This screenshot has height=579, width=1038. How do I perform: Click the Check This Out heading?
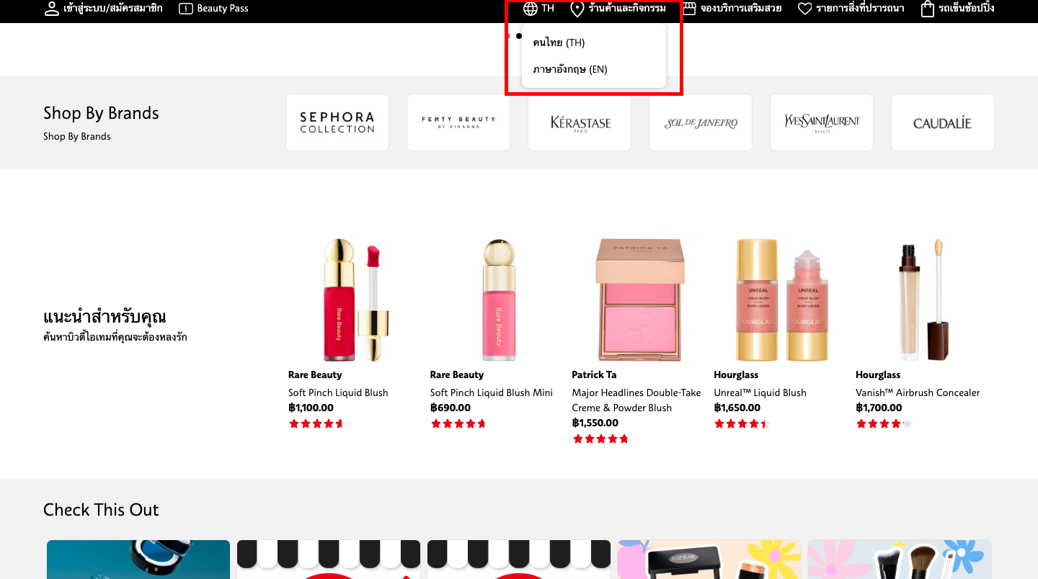(x=101, y=510)
